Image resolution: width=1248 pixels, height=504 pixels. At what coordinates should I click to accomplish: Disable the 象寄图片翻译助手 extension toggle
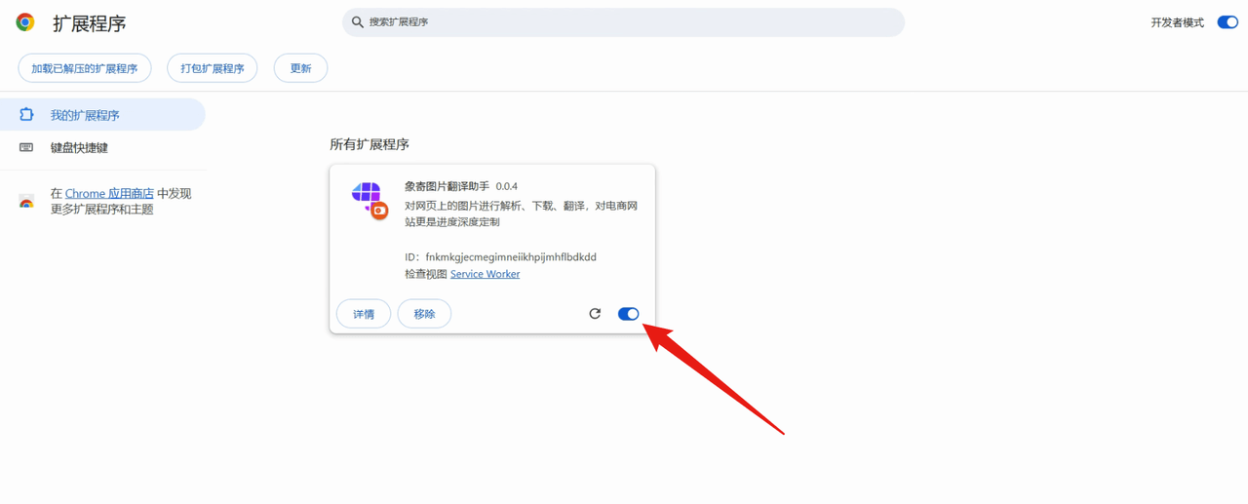[629, 314]
